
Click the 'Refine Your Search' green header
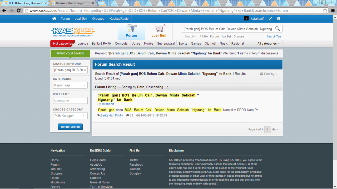point(70,53)
